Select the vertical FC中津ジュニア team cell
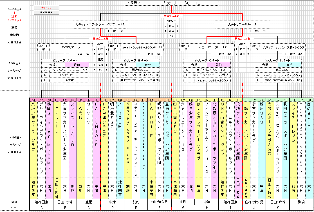This screenshot has width=314, height=212. pyautogui.click(x=104, y=139)
